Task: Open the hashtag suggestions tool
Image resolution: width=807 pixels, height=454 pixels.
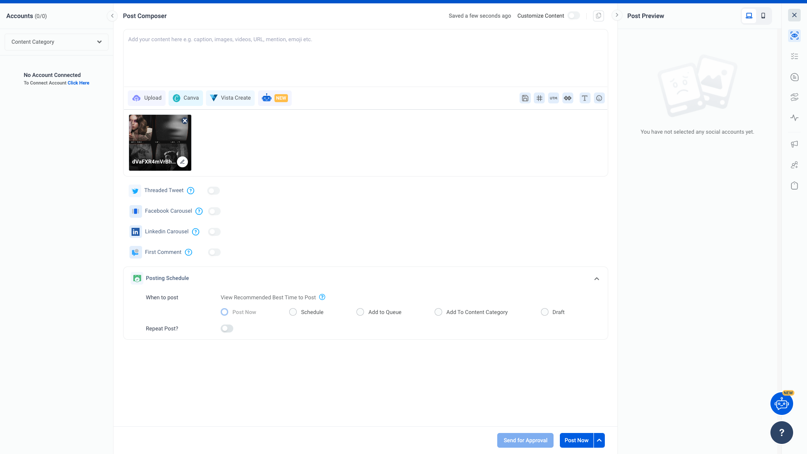Action: 539,98
